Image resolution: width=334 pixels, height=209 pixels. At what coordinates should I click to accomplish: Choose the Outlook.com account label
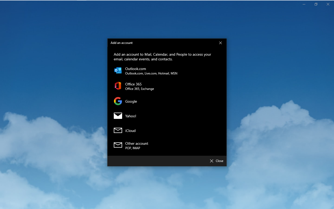(135, 69)
